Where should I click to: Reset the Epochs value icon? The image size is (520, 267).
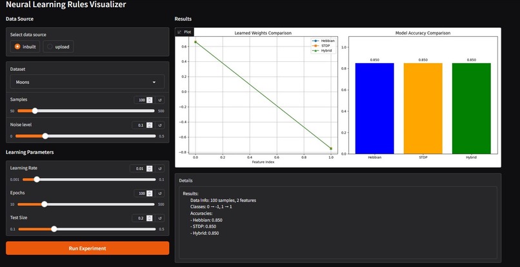160,193
